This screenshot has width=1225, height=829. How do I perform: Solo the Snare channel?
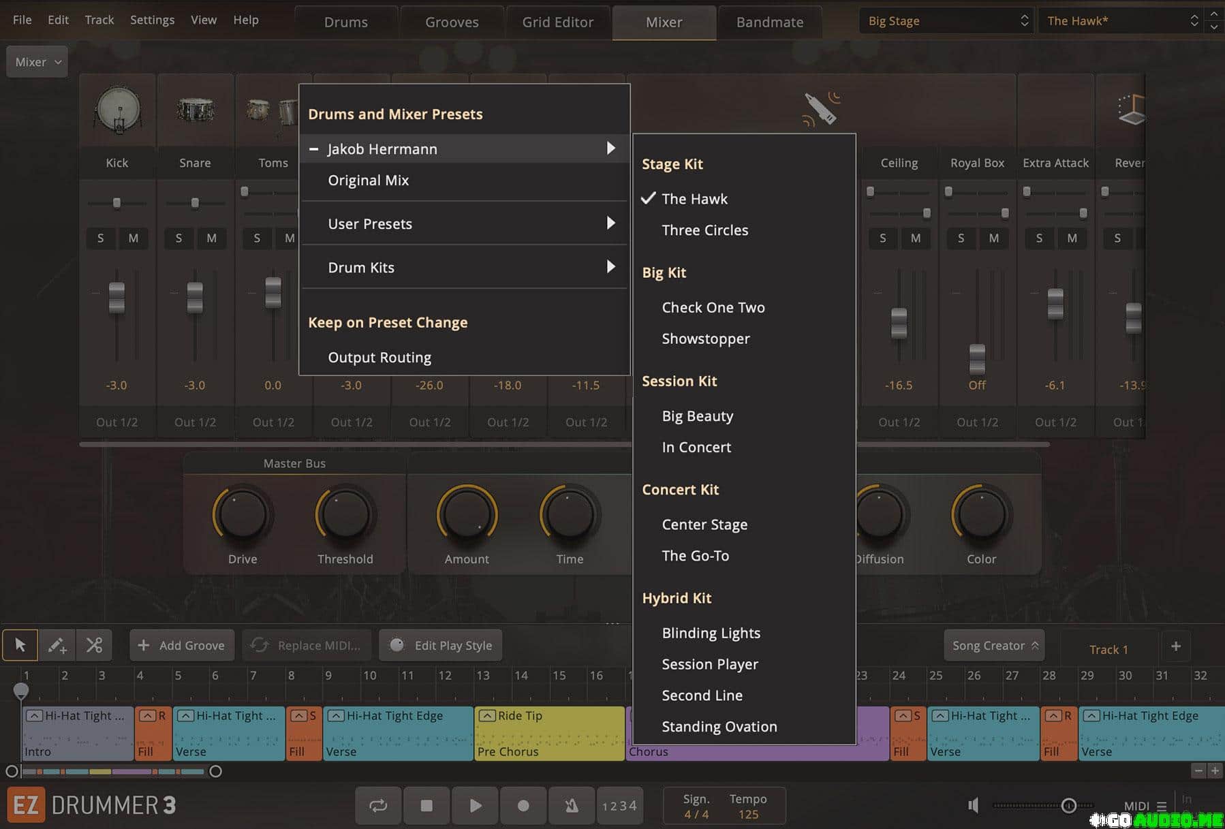(x=179, y=238)
